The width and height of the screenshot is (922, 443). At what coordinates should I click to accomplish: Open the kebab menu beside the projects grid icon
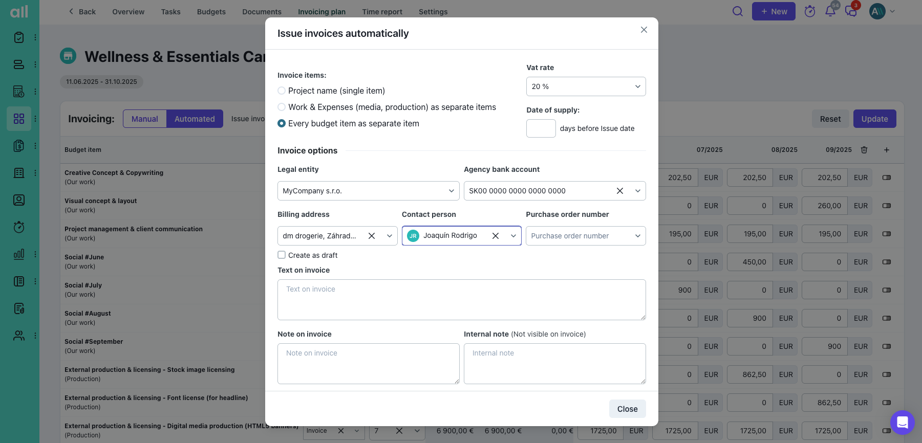click(35, 119)
